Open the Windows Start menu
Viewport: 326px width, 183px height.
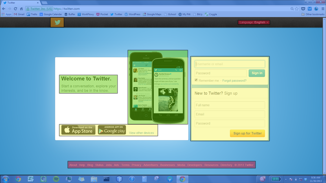pyautogui.click(x=5, y=179)
